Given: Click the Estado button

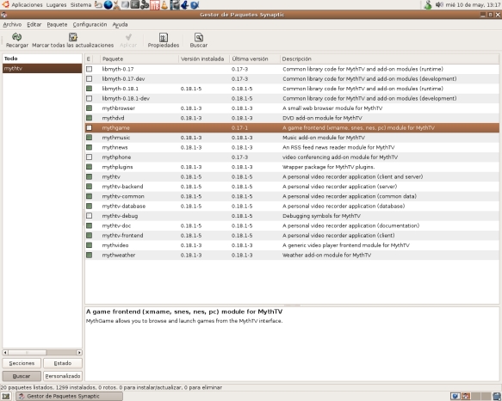Looking at the screenshot, I should click(x=63, y=363).
